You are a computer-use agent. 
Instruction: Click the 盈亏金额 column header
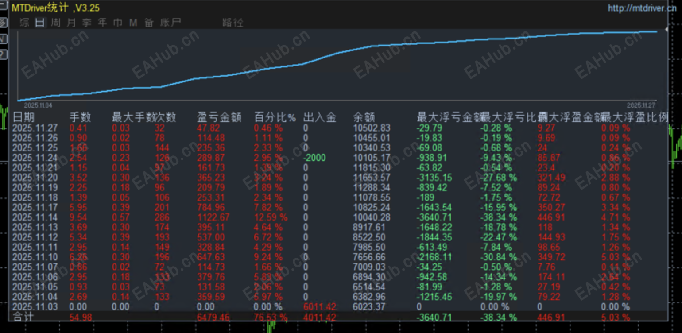(219, 117)
